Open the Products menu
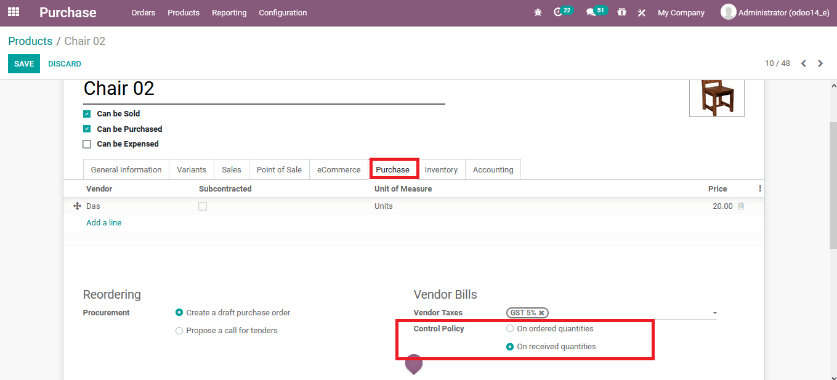This screenshot has height=380, width=837. point(184,12)
